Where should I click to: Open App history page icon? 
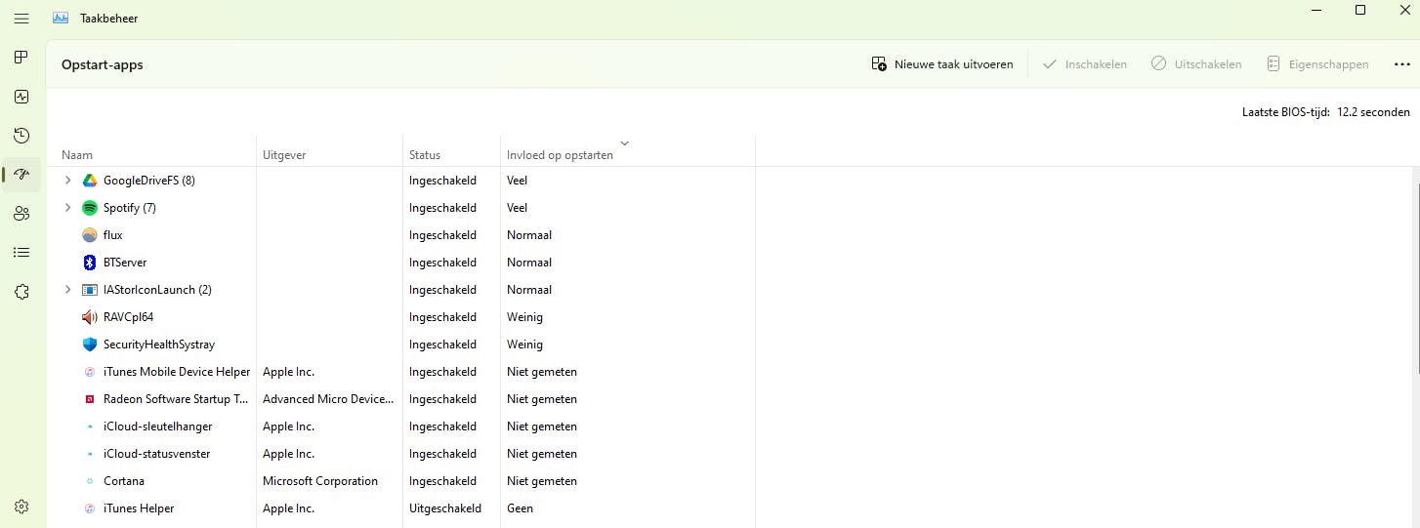(21, 136)
